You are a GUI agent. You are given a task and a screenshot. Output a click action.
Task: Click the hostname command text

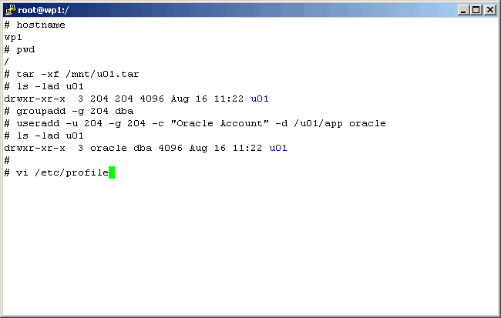point(40,25)
